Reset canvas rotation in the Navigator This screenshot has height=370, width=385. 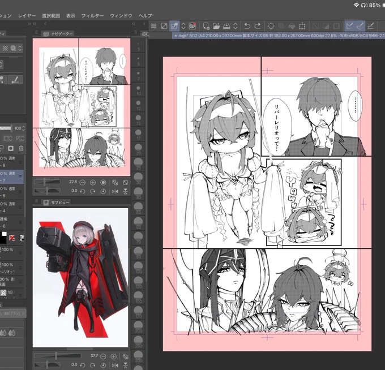[x=103, y=191]
